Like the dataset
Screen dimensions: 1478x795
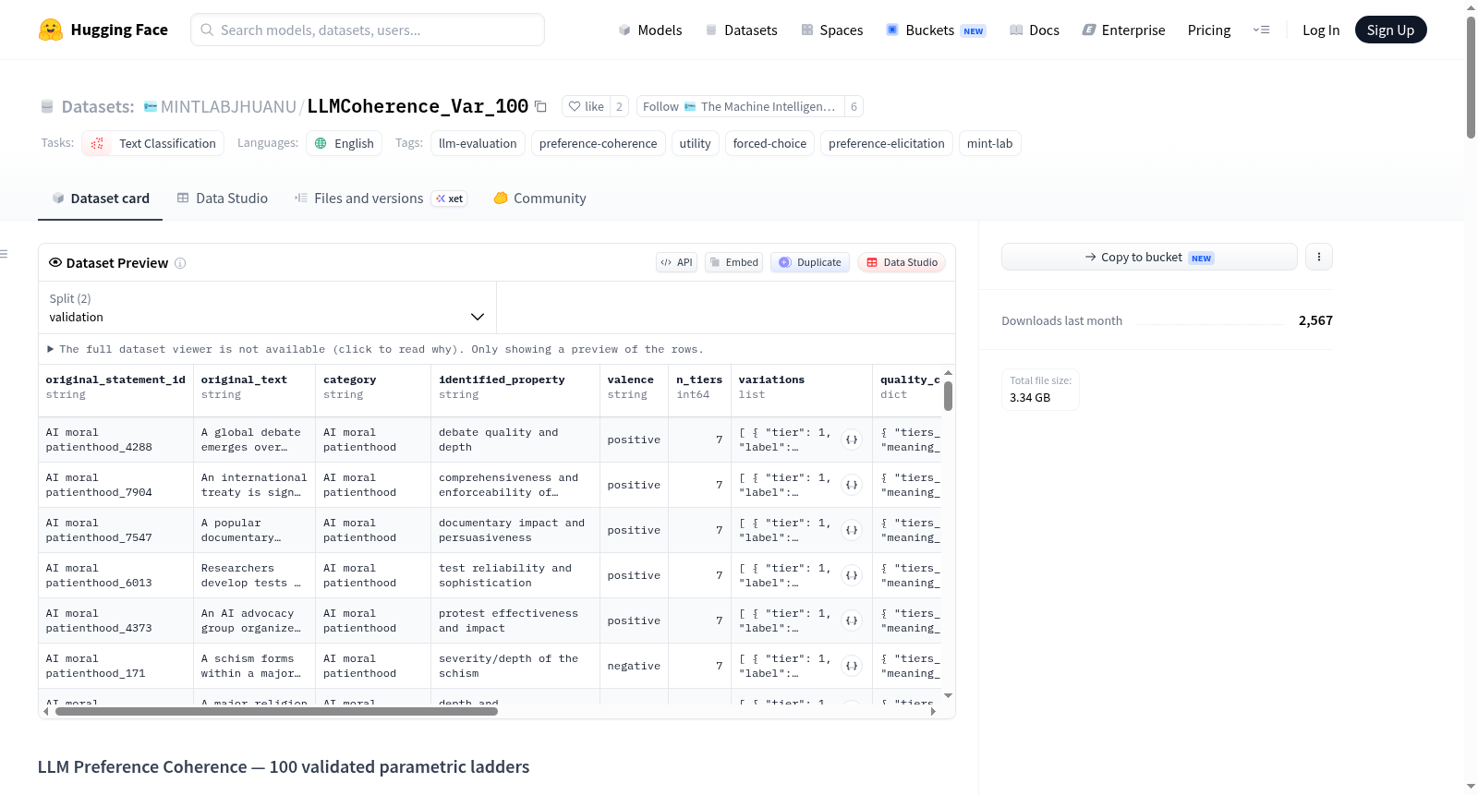[586, 107]
